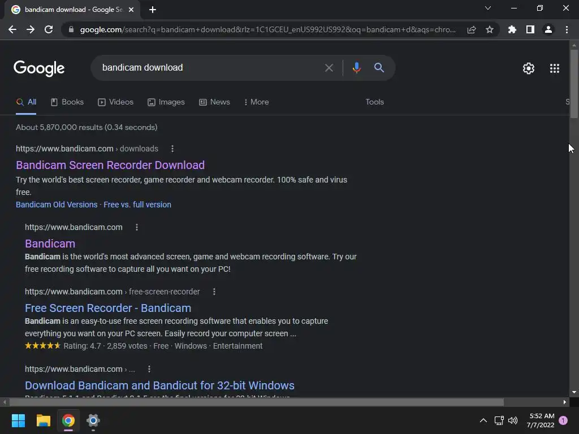Go back to the previous page
Image resolution: width=579 pixels, height=434 pixels.
tap(12, 29)
